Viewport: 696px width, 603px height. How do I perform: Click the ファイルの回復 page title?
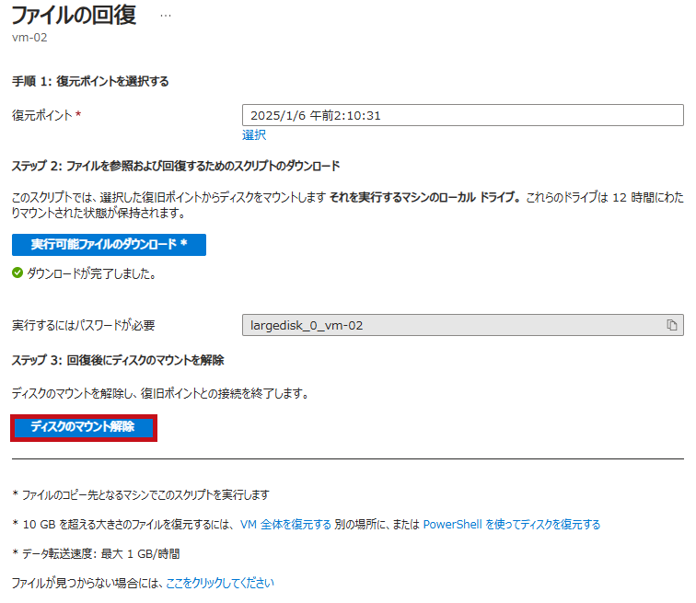(x=74, y=15)
